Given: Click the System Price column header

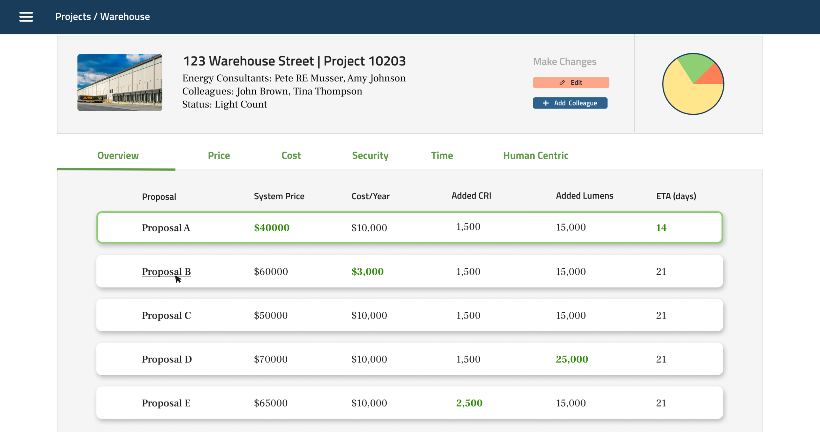Looking at the screenshot, I should pyautogui.click(x=279, y=196).
